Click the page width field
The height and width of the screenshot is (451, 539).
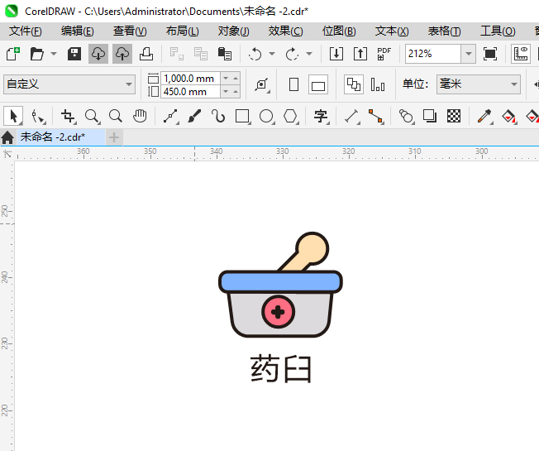(x=190, y=79)
